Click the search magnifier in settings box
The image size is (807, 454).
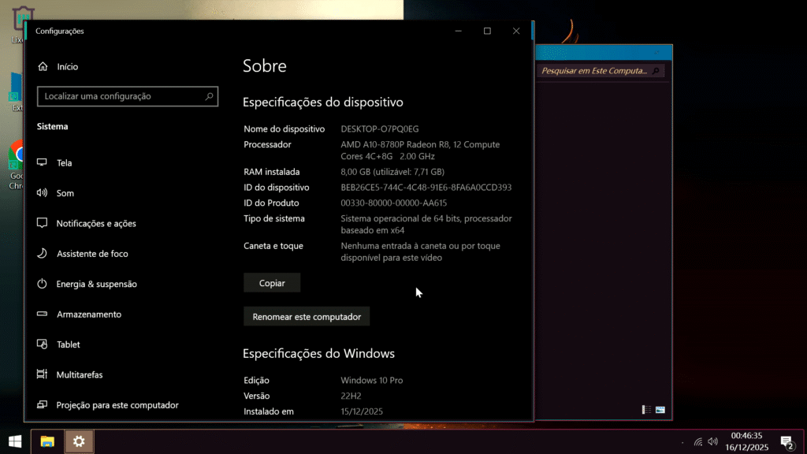click(x=209, y=96)
